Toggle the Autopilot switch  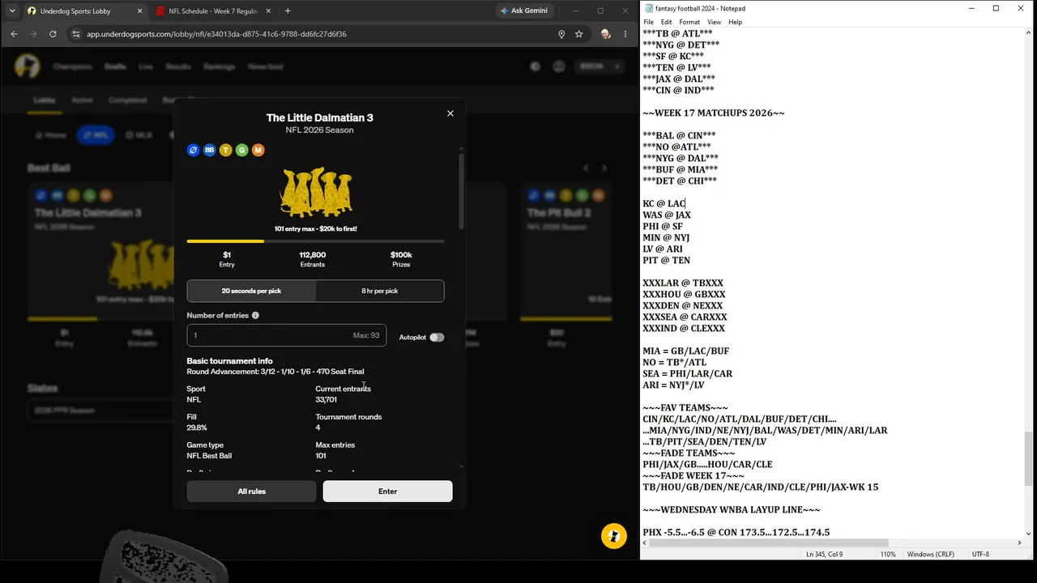pos(437,337)
